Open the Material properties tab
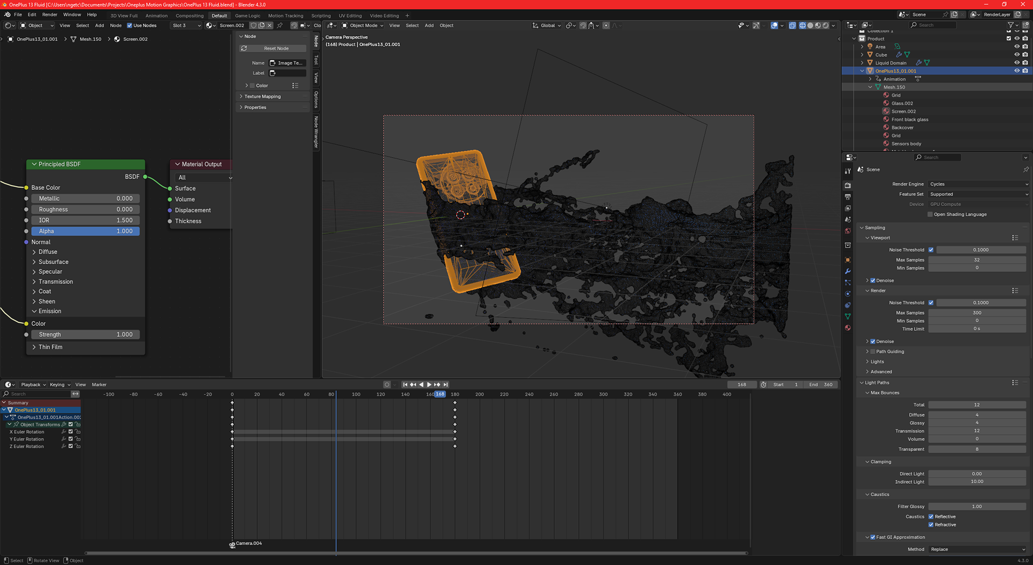The image size is (1033, 565). click(x=848, y=328)
